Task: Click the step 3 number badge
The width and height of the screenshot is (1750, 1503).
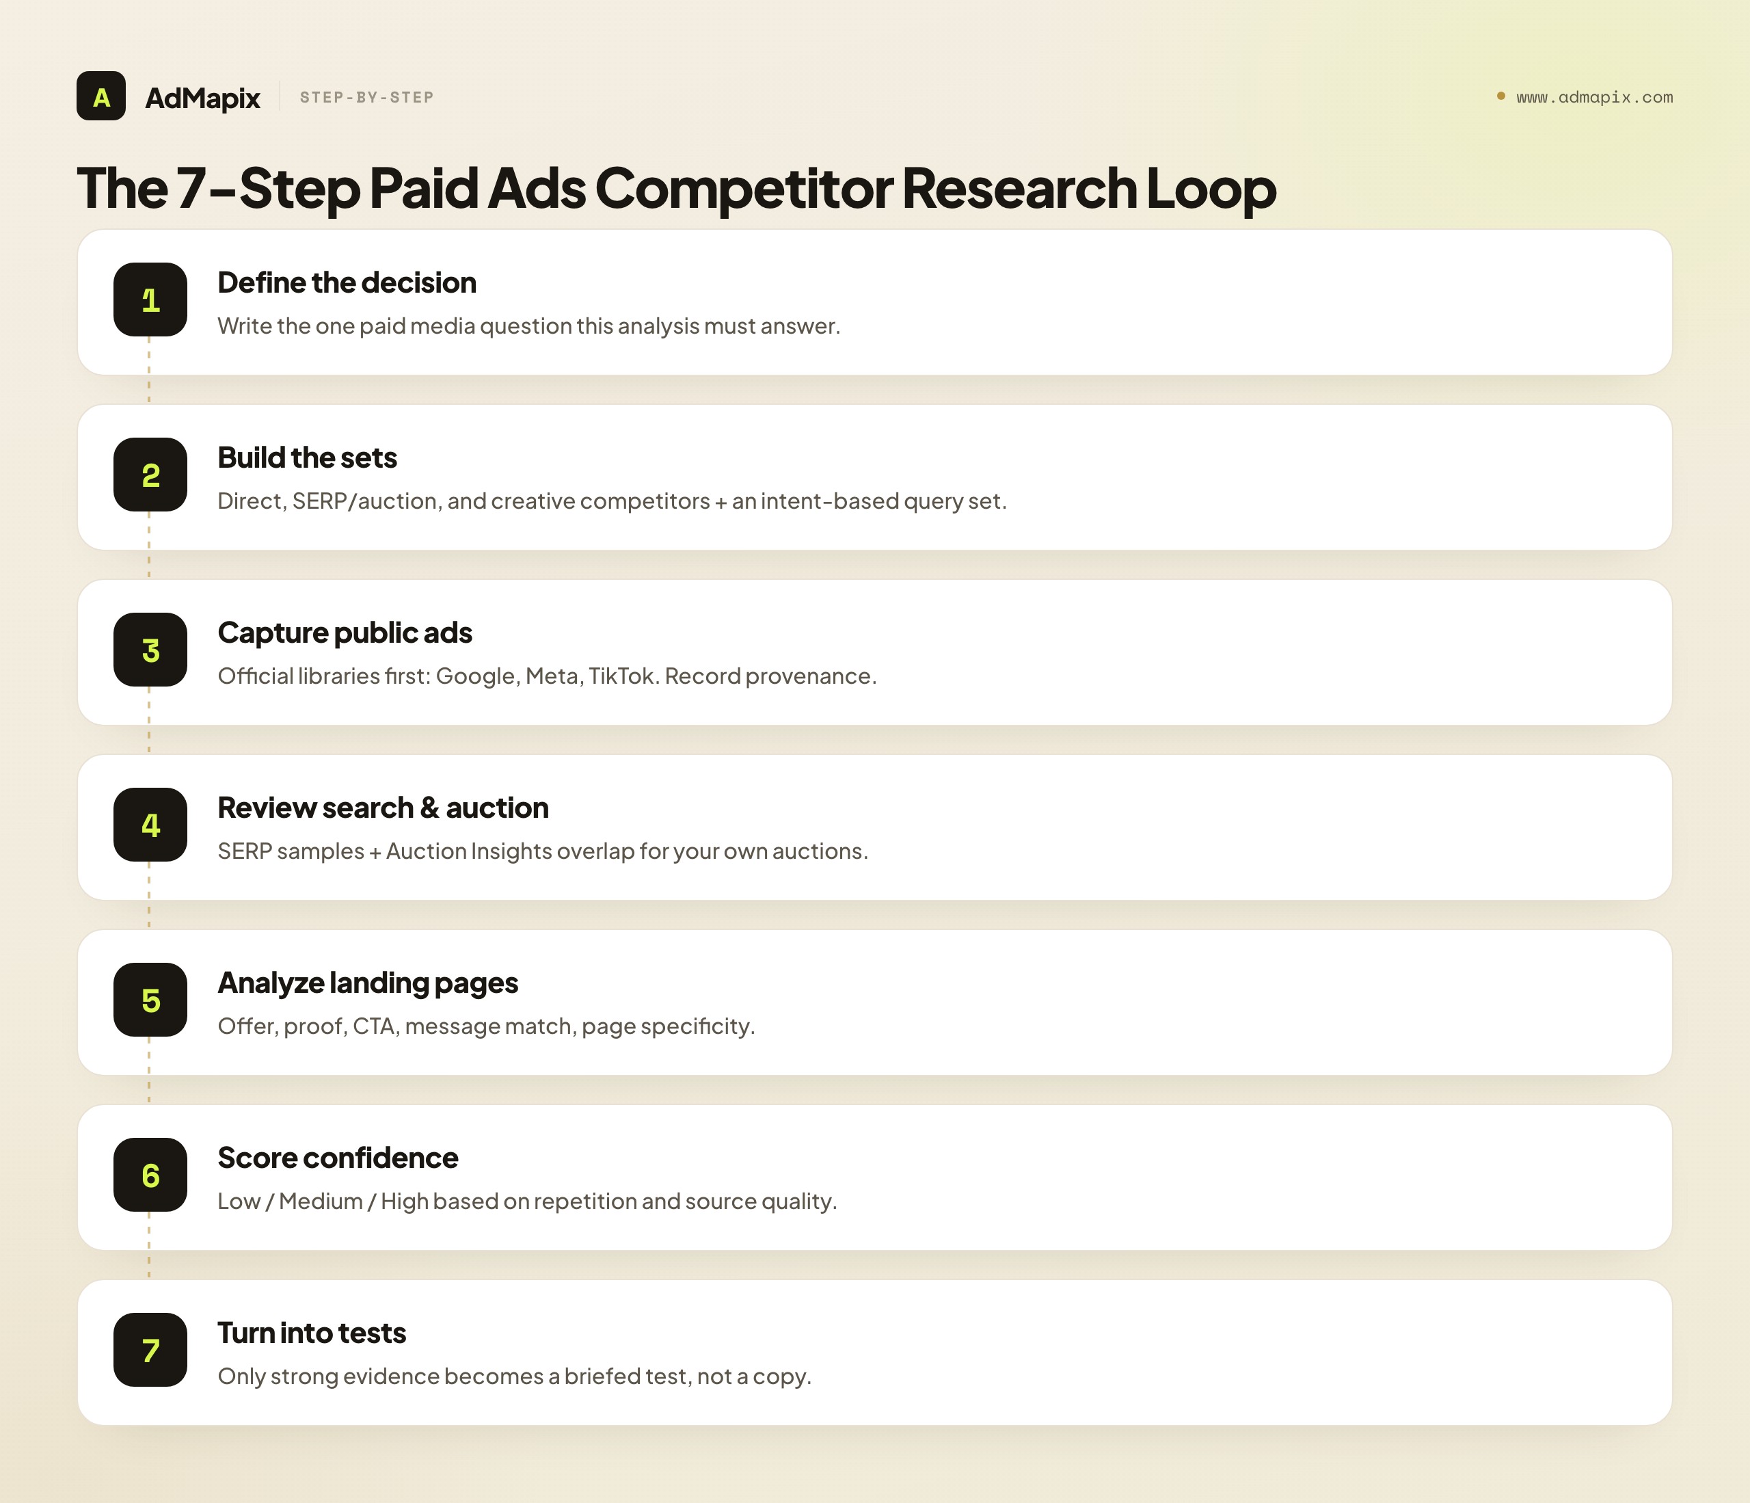Action: click(150, 650)
